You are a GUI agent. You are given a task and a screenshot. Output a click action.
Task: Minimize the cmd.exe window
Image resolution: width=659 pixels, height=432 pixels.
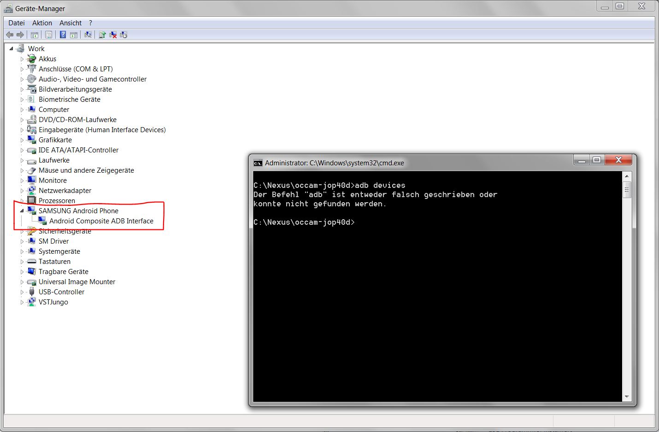(582, 160)
